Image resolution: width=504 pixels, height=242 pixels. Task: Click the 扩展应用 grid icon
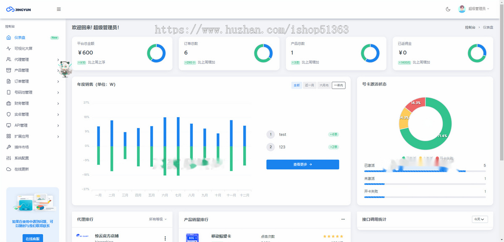click(9, 136)
